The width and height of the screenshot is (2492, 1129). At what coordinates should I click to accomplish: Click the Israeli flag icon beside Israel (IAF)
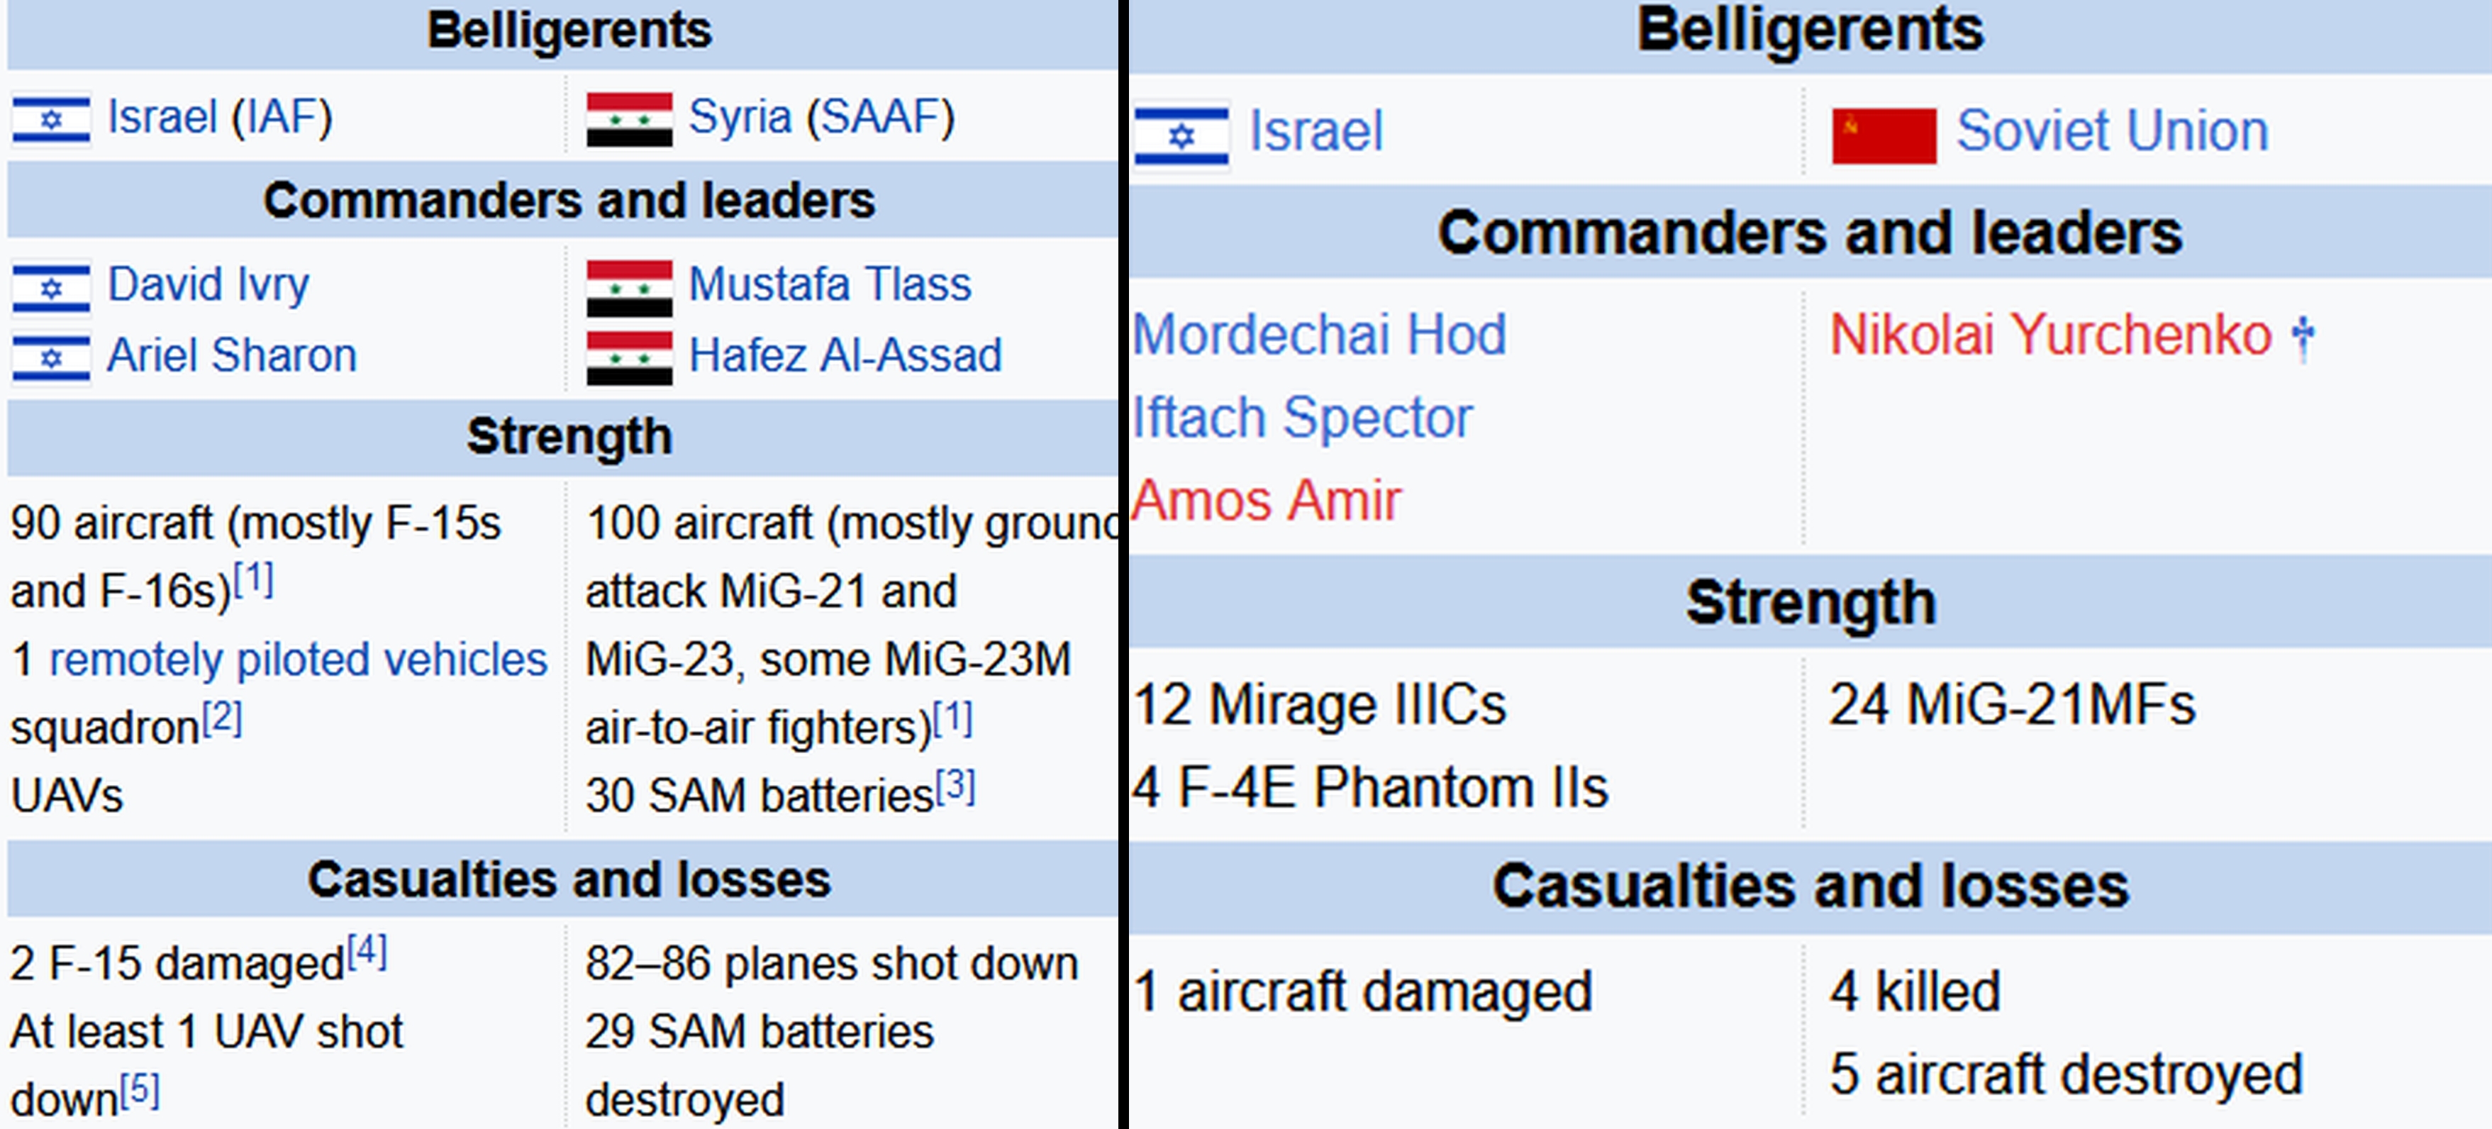point(51,119)
